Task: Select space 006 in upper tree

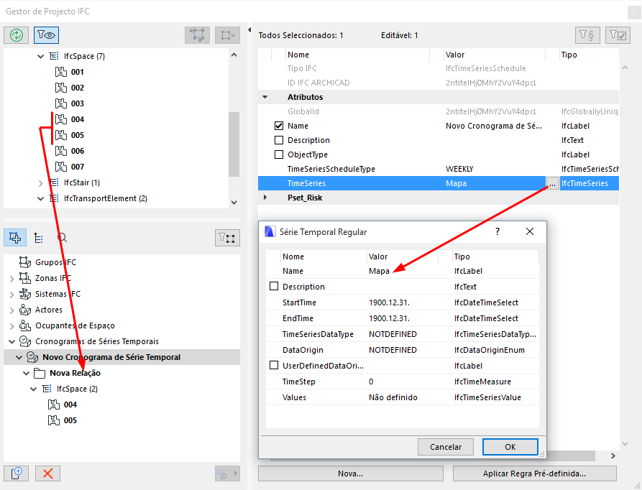Action: (78, 151)
